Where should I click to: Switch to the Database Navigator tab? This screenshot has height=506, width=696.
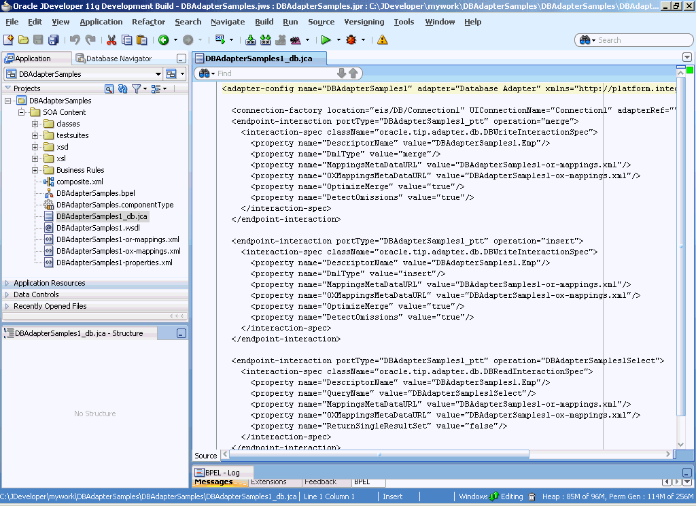118,58
